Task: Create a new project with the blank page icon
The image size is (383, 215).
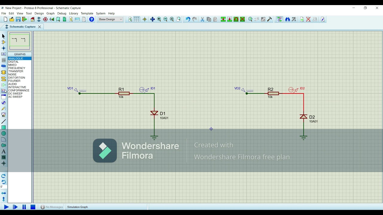Action: (5, 19)
